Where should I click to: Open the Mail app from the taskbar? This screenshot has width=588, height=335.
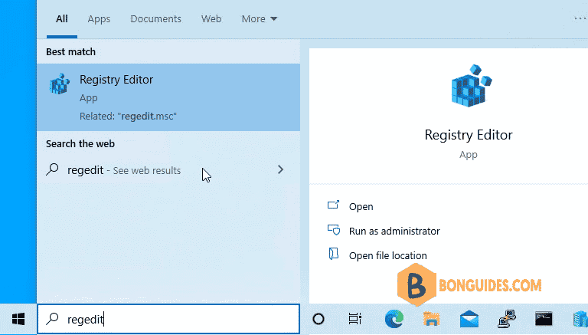pyautogui.click(x=469, y=319)
